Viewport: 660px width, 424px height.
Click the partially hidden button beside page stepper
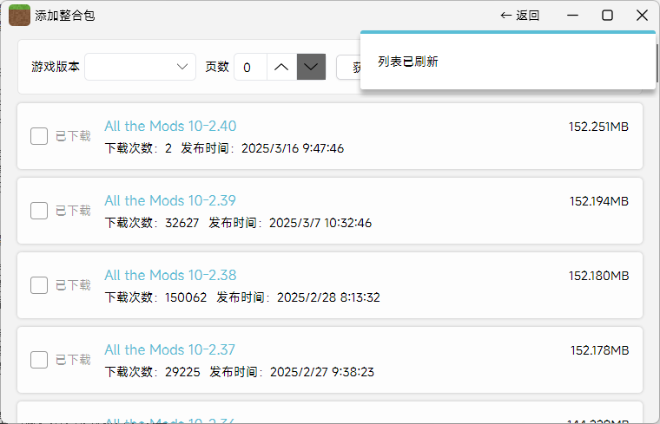point(348,67)
